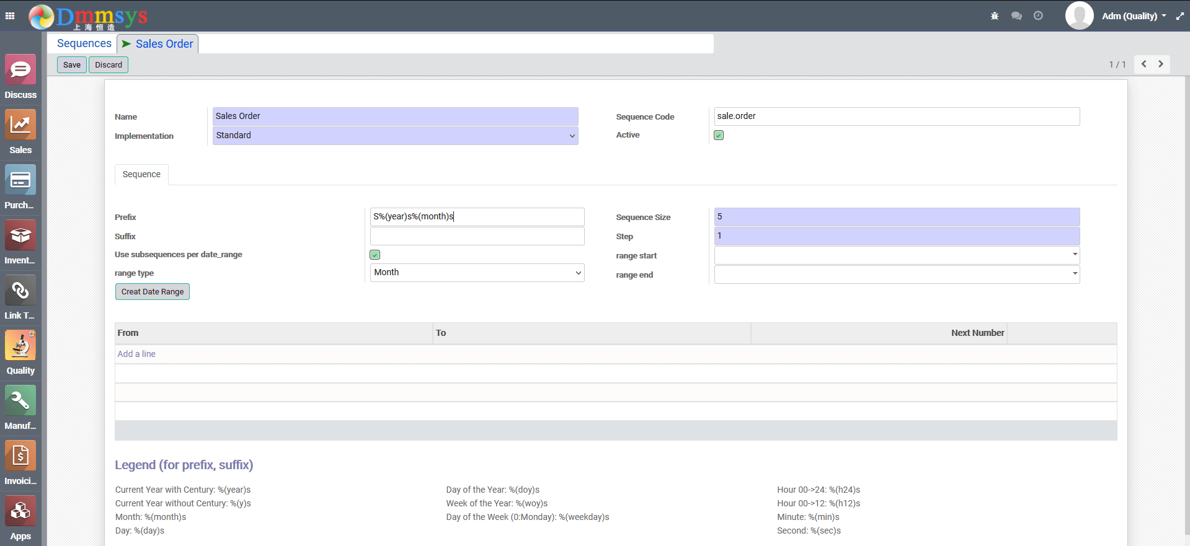Image resolution: width=1190 pixels, height=546 pixels.
Task: Go to the previous record arrow
Action: pyautogui.click(x=1143, y=64)
